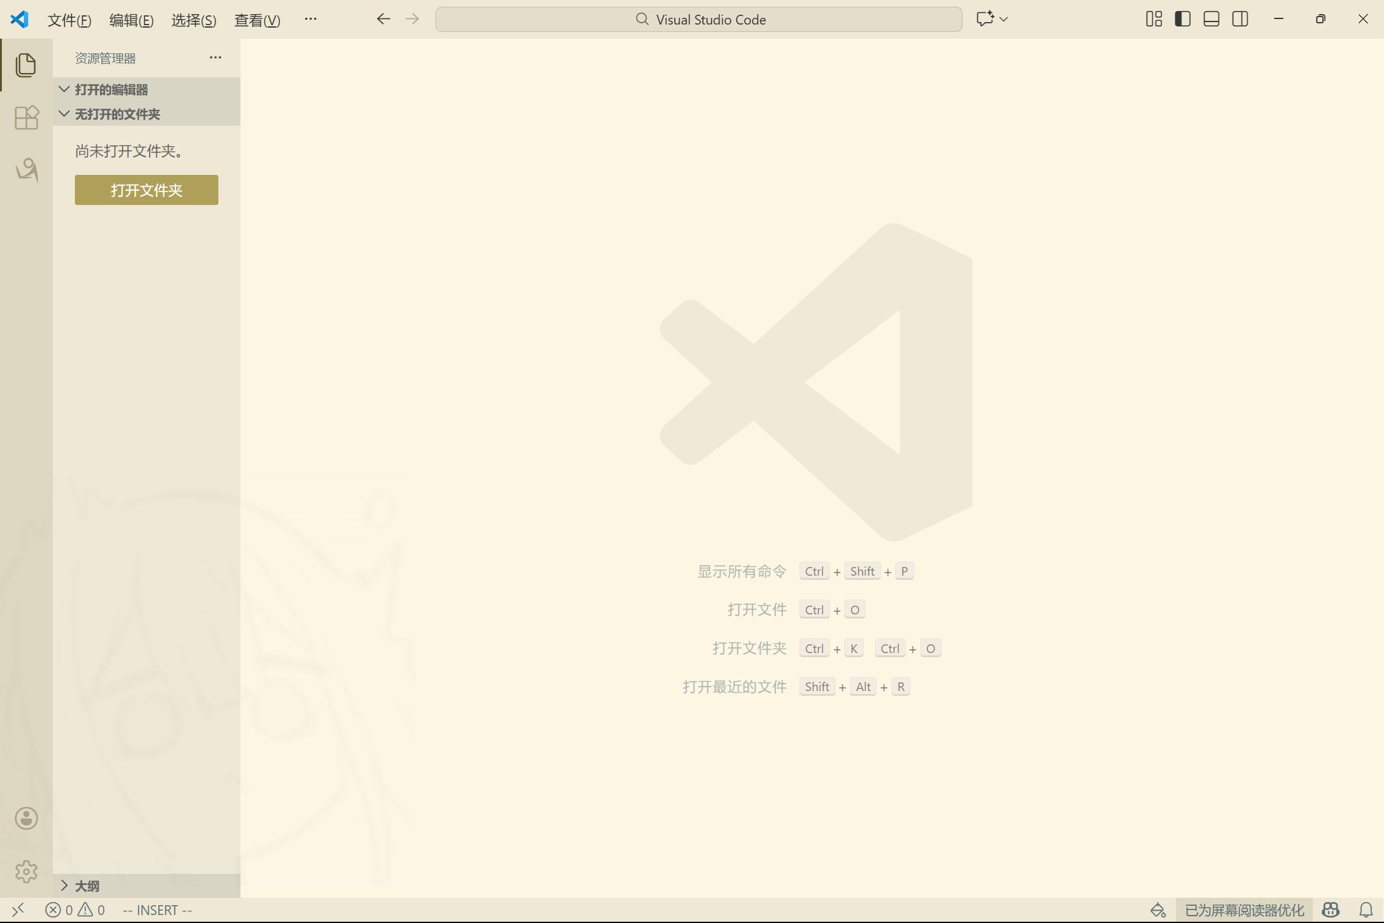Open the remote window indicator in status bar
The height and width of the screenshot is (923, 1384).
point(18,910)
